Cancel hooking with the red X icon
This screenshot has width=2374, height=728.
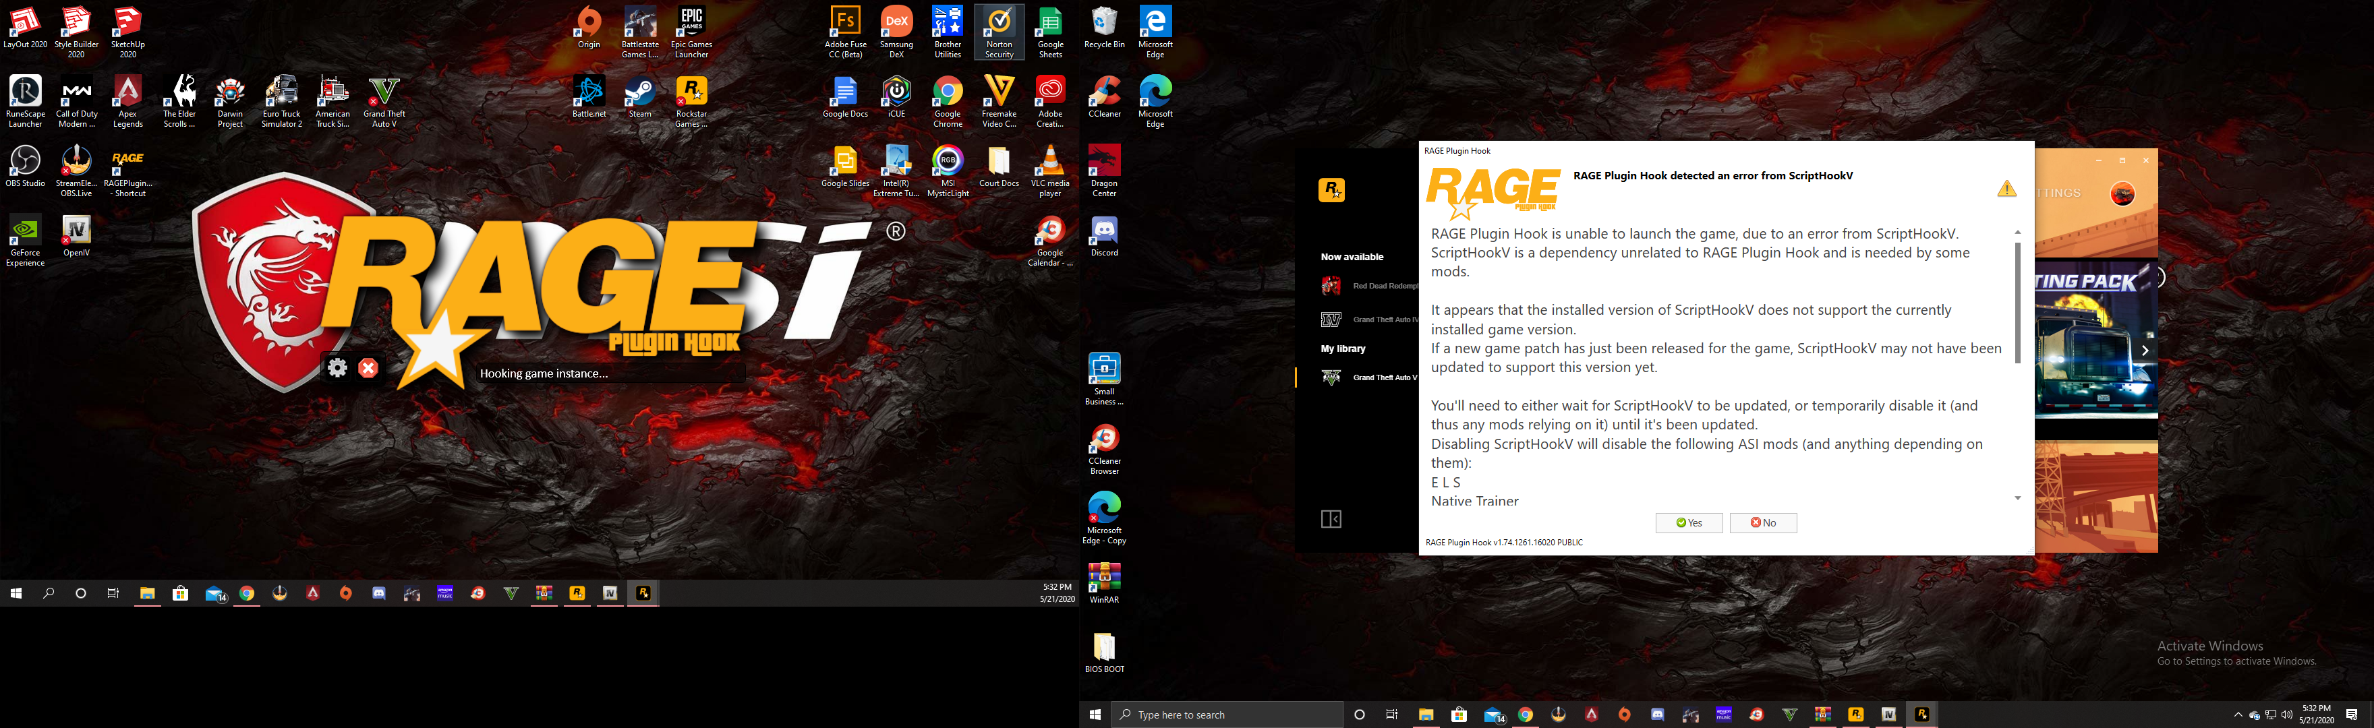369,369
